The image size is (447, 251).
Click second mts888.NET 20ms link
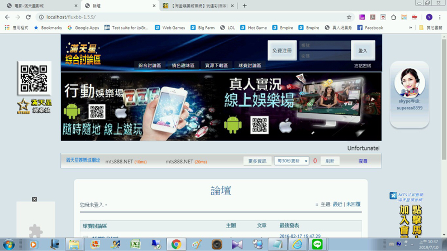(186, 161)
